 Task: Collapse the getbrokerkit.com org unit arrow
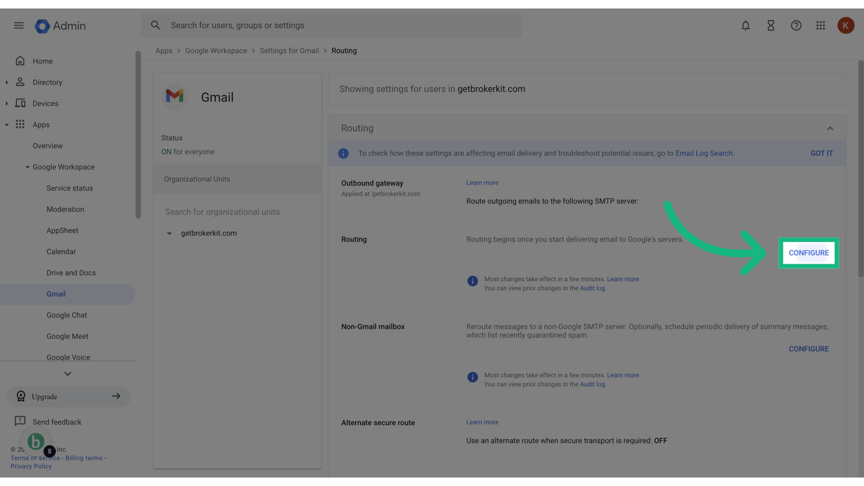(x=169, y=234)
